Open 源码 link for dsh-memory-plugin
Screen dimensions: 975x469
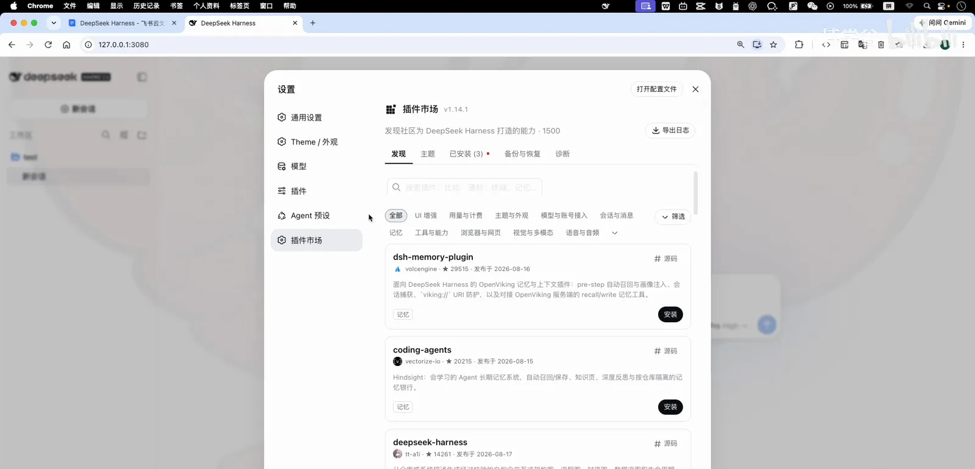665,259
